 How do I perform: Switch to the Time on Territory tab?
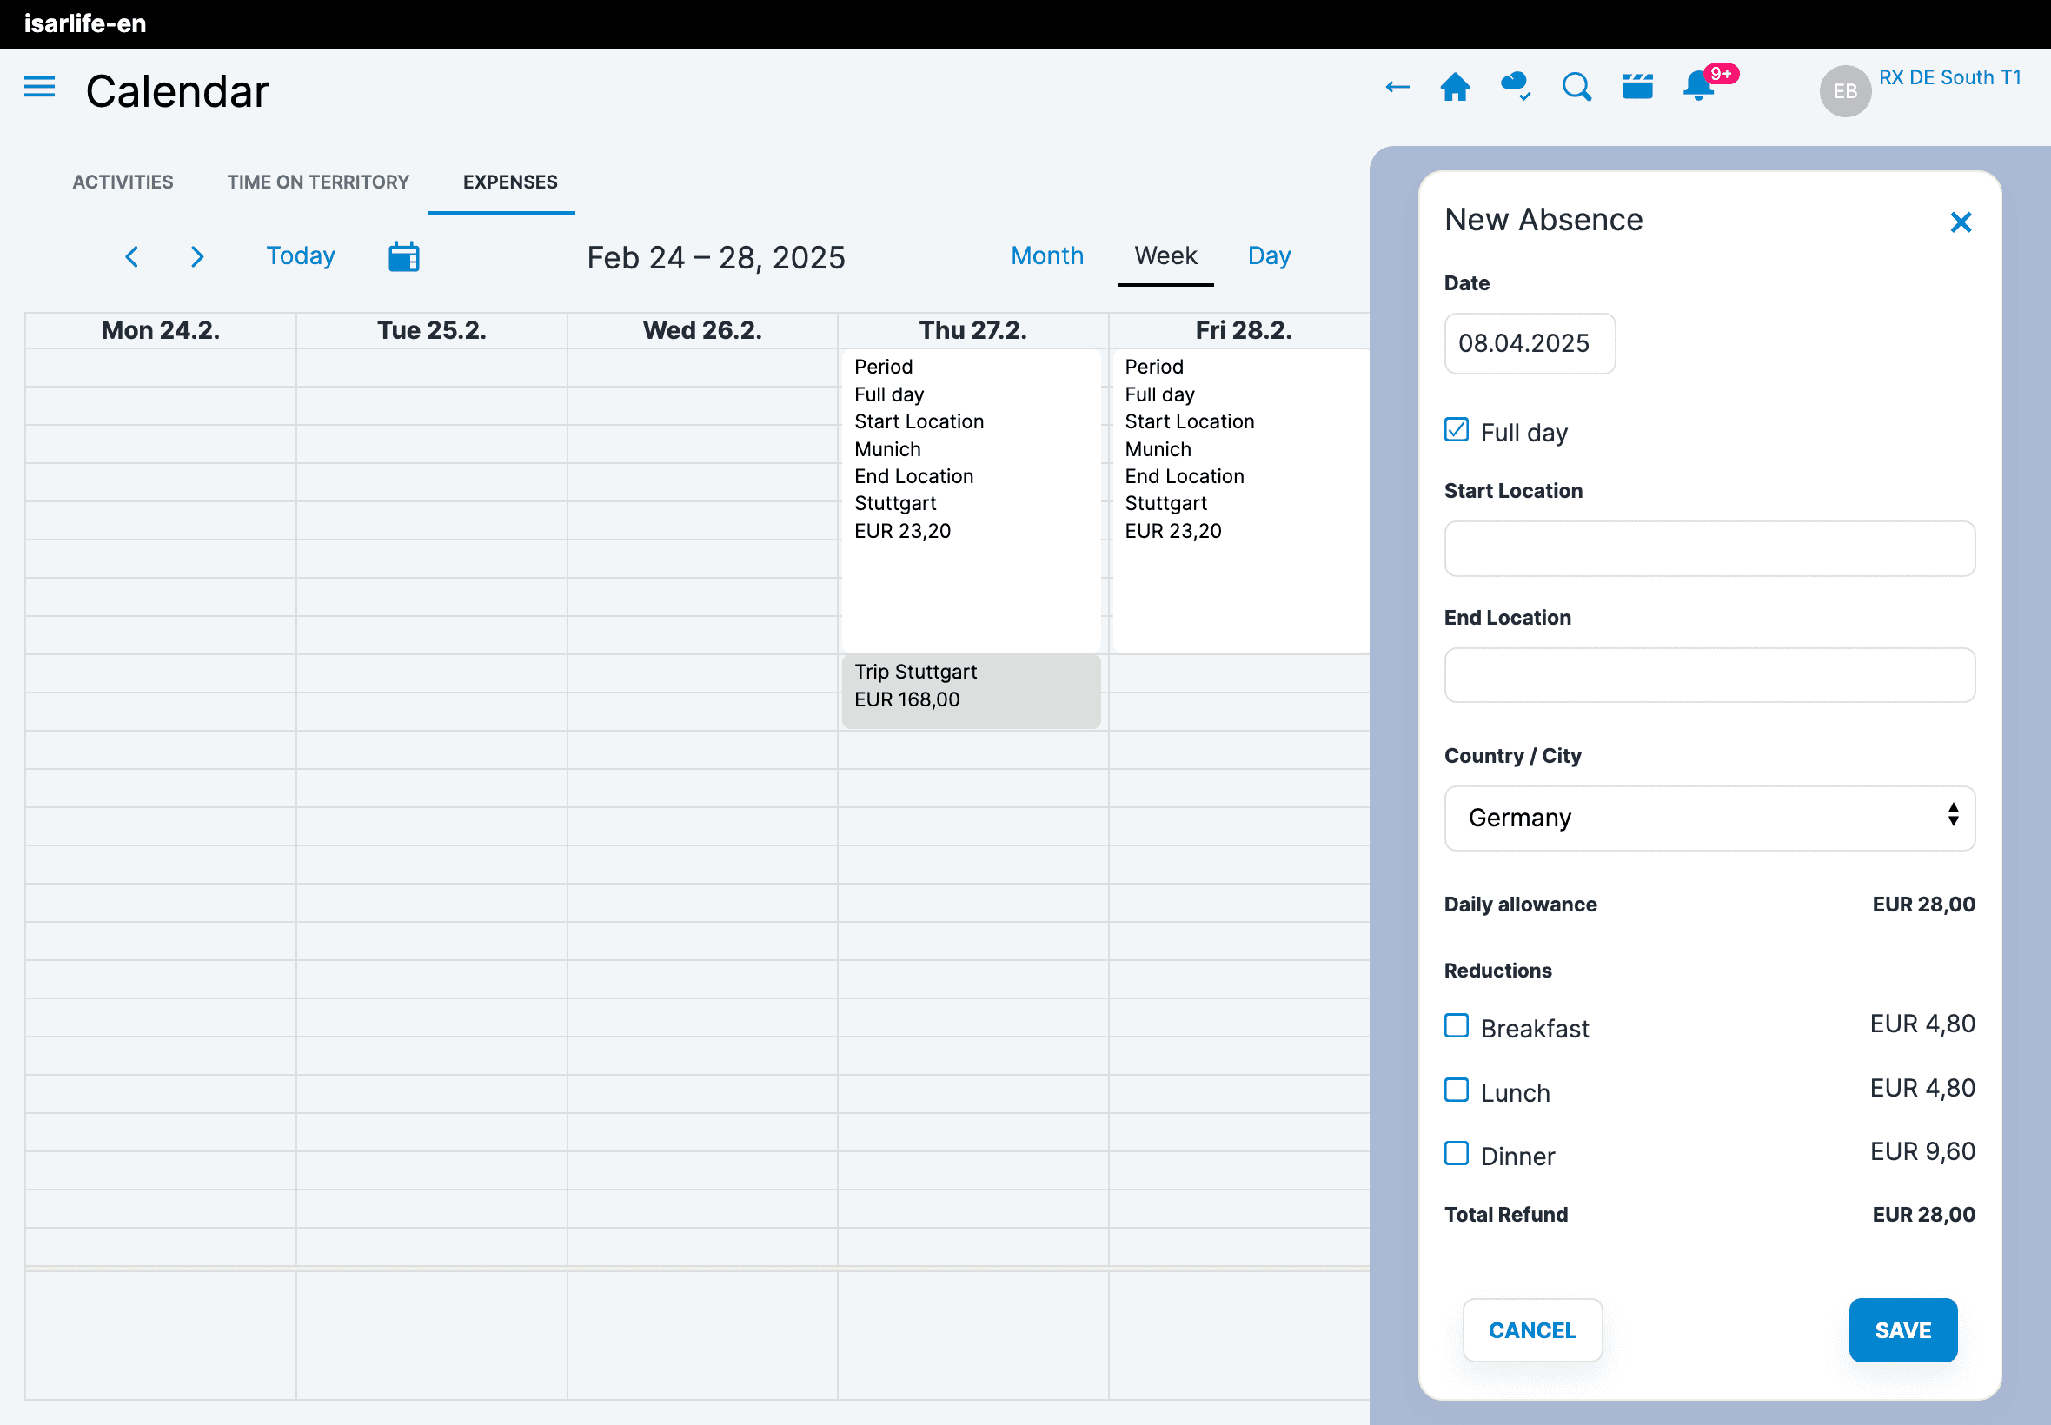pyautogui.click(x=318, y=182)
